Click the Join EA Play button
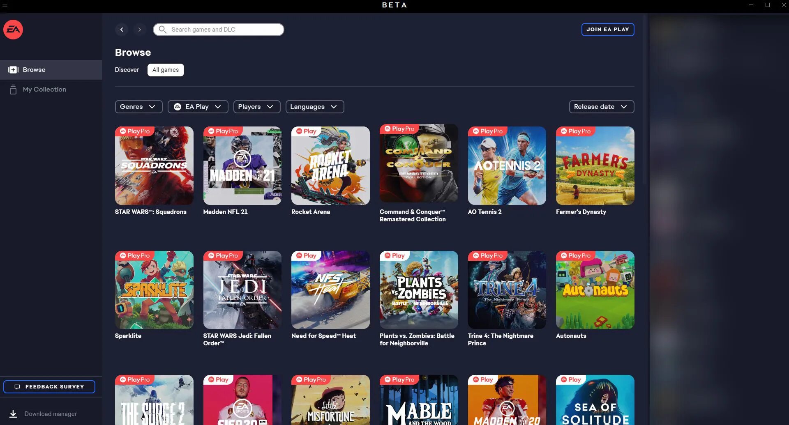The image size is (789, 425). [x=608, y=30]
